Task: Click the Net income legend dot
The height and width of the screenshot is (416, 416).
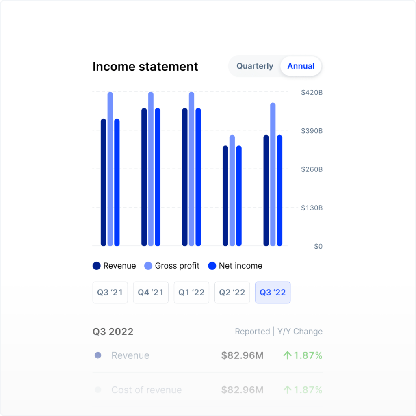Action: 212,266
